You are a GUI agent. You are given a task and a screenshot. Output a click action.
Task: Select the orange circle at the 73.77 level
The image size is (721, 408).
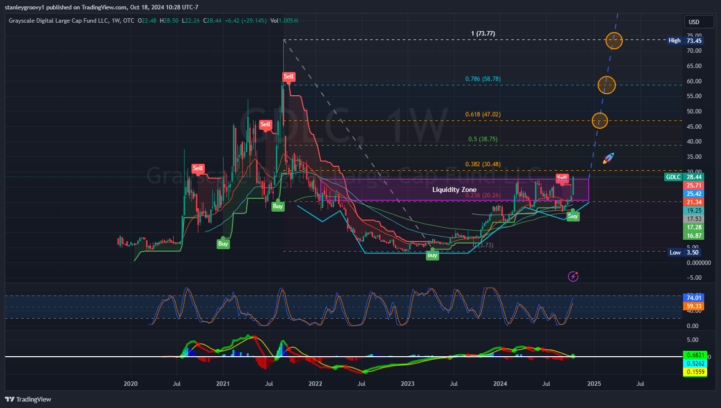click(x=614, y=40)
